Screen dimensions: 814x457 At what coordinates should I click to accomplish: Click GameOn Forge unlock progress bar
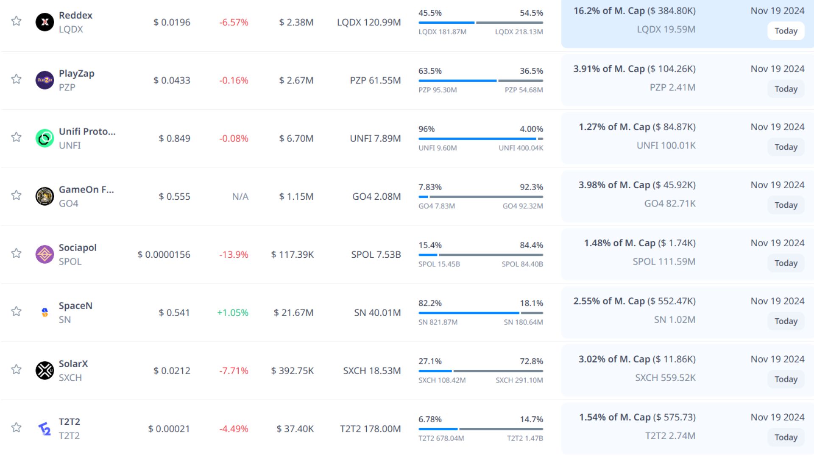click(480, 197)
